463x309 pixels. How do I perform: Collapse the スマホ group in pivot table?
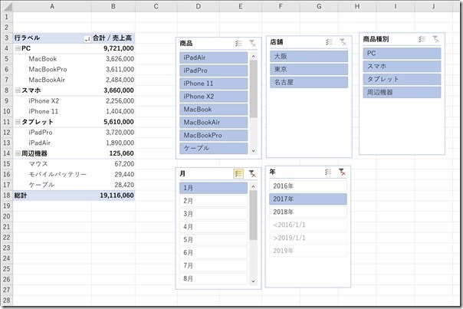point(18,90)
